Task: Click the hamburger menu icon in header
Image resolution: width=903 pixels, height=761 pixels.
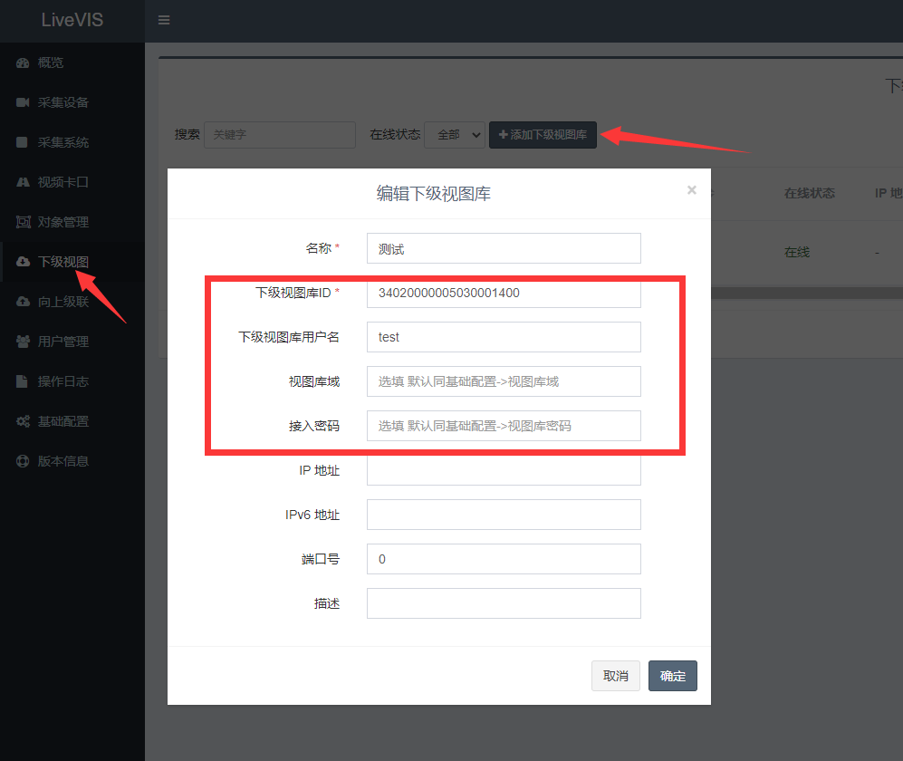Action: [164, 20]
